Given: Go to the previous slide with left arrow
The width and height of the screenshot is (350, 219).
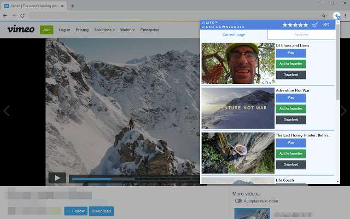Looking at the screenshot, I should pyautogui.click(x=7, y=111).
